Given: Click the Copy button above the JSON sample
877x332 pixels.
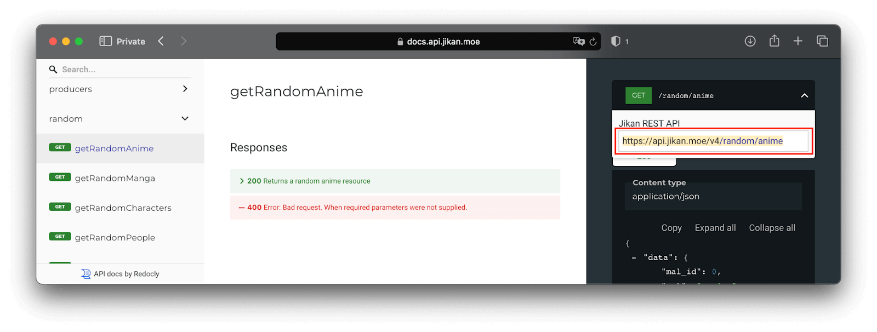Looking at the screenshot, I should [x=671, y=227].
